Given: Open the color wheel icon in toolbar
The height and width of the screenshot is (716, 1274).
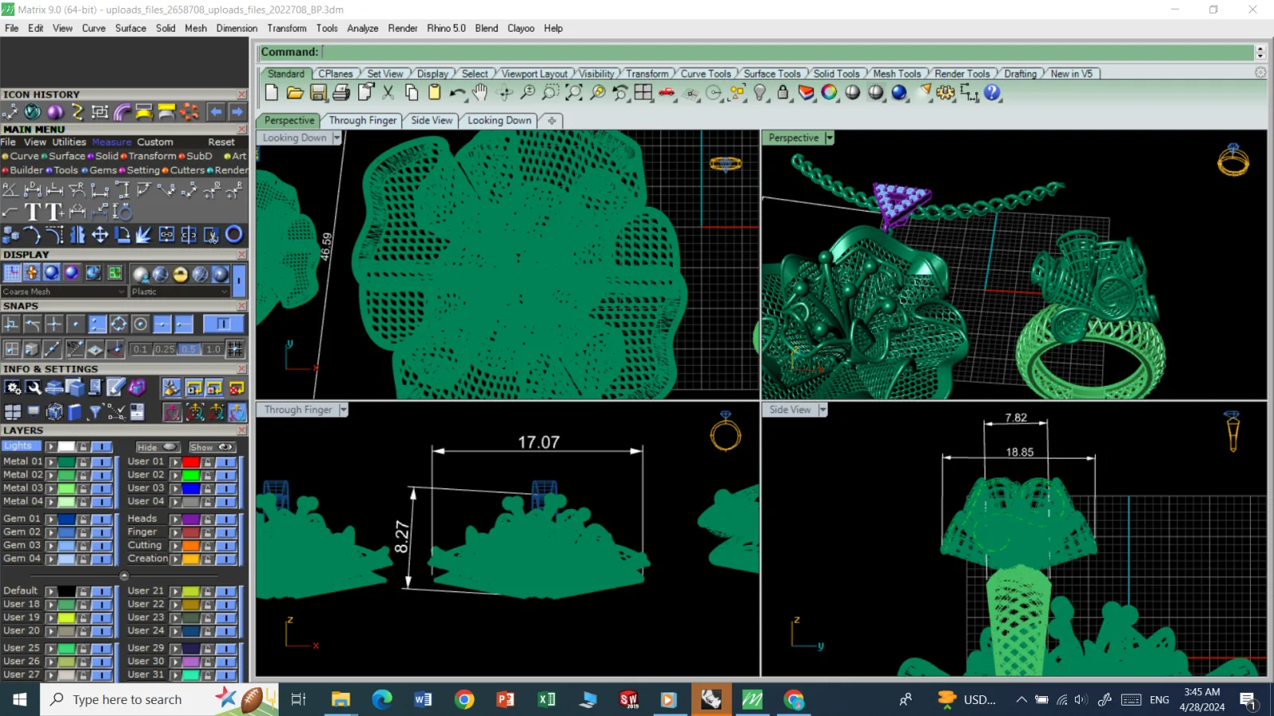Looking at the screenshot, I should tap(829, 92).
